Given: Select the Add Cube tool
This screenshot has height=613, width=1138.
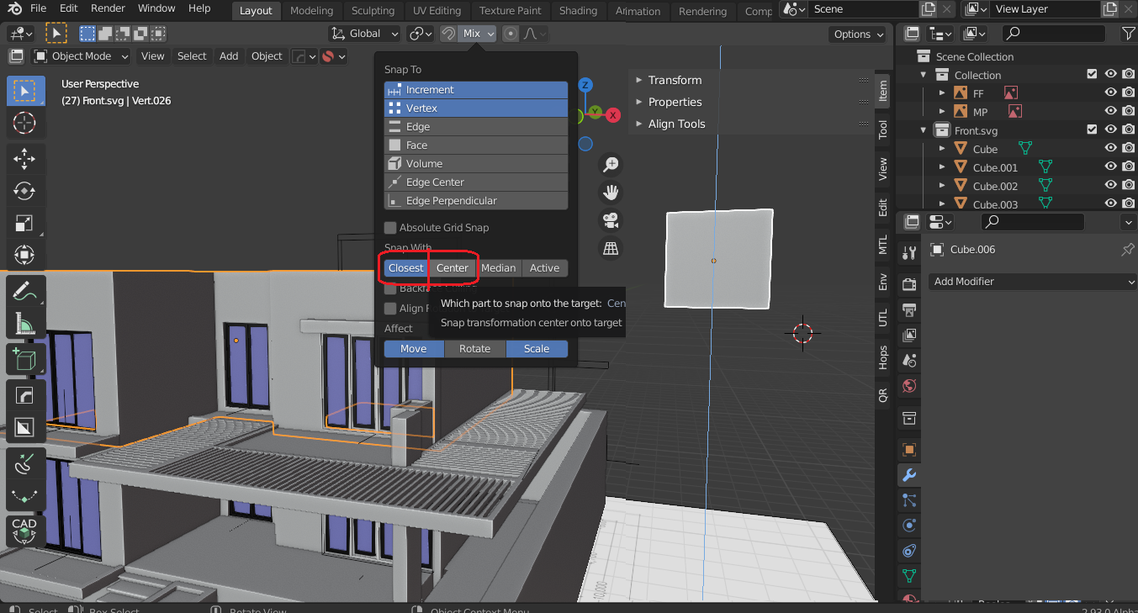Looking at the screenshot, I should pyautogui.click(x=24, y=360).
